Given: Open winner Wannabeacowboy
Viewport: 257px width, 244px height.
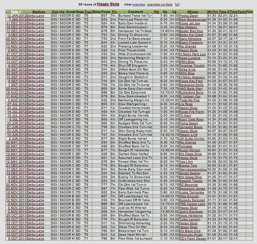Looking at the screenshot, I should (x=193, y=169).
